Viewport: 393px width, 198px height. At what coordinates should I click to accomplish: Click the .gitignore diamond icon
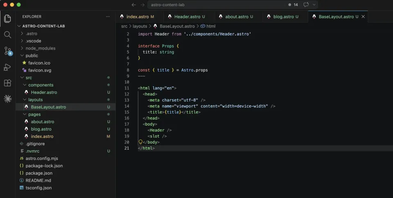pyautogui.click(x=22, y=144)
